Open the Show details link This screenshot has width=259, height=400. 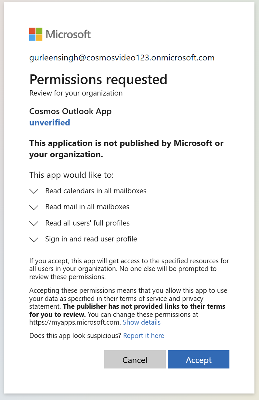[x=142, y=322]
